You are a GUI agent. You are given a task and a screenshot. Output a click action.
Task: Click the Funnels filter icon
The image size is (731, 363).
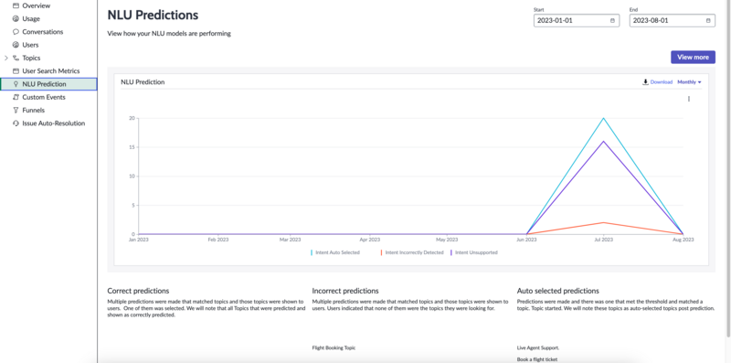pos(16,110)
